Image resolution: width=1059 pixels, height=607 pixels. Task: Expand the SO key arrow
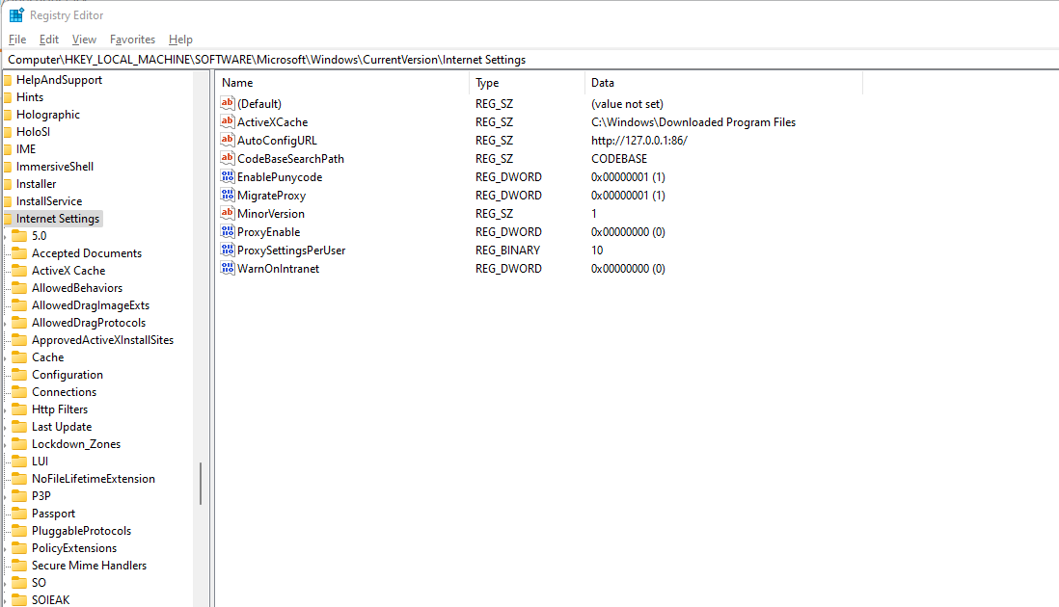[6, 583]
